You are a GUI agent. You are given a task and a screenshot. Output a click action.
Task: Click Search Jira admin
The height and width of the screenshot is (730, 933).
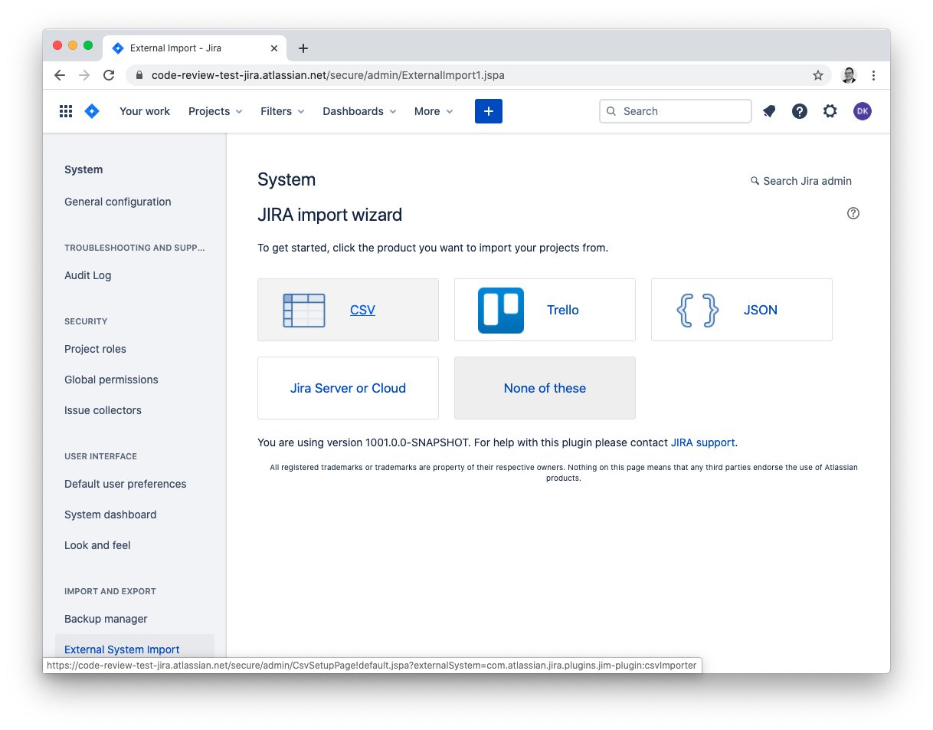click(x=801, y=181)
